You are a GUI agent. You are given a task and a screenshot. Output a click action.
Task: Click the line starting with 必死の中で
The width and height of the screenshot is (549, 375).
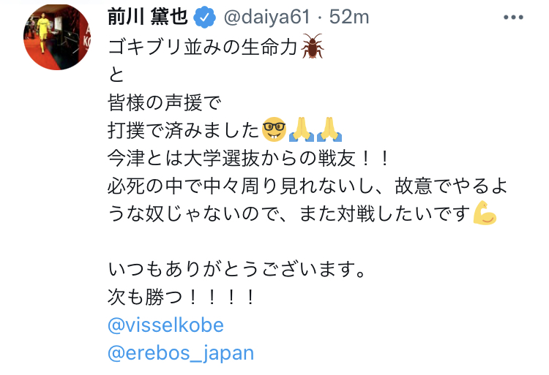[x=307, y=186]
